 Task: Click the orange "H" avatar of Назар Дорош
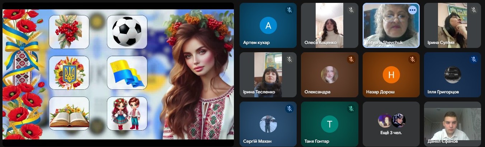click(x=391, y=75)
